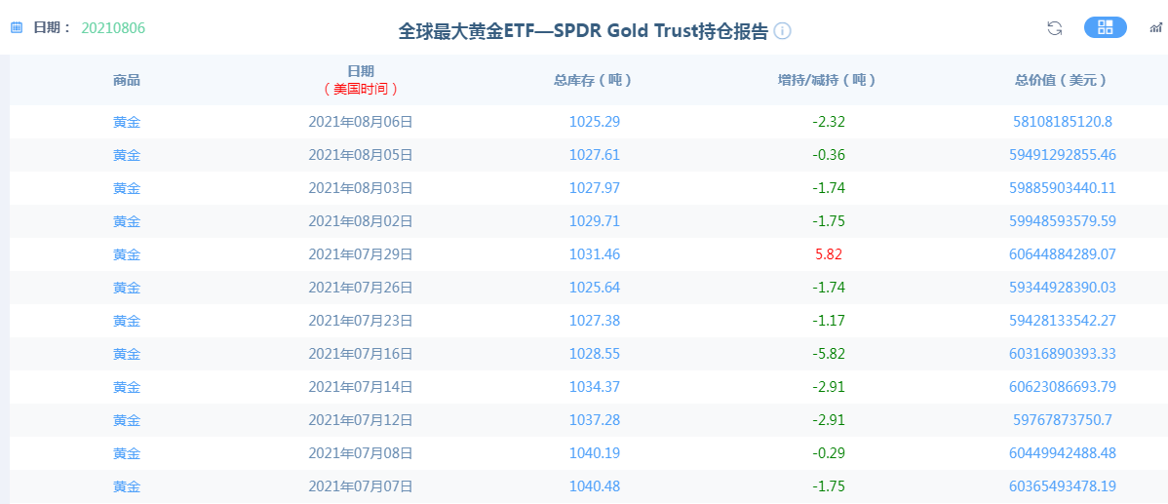
Task: Click the date 2021年07月07日
Action: (361, 486)
